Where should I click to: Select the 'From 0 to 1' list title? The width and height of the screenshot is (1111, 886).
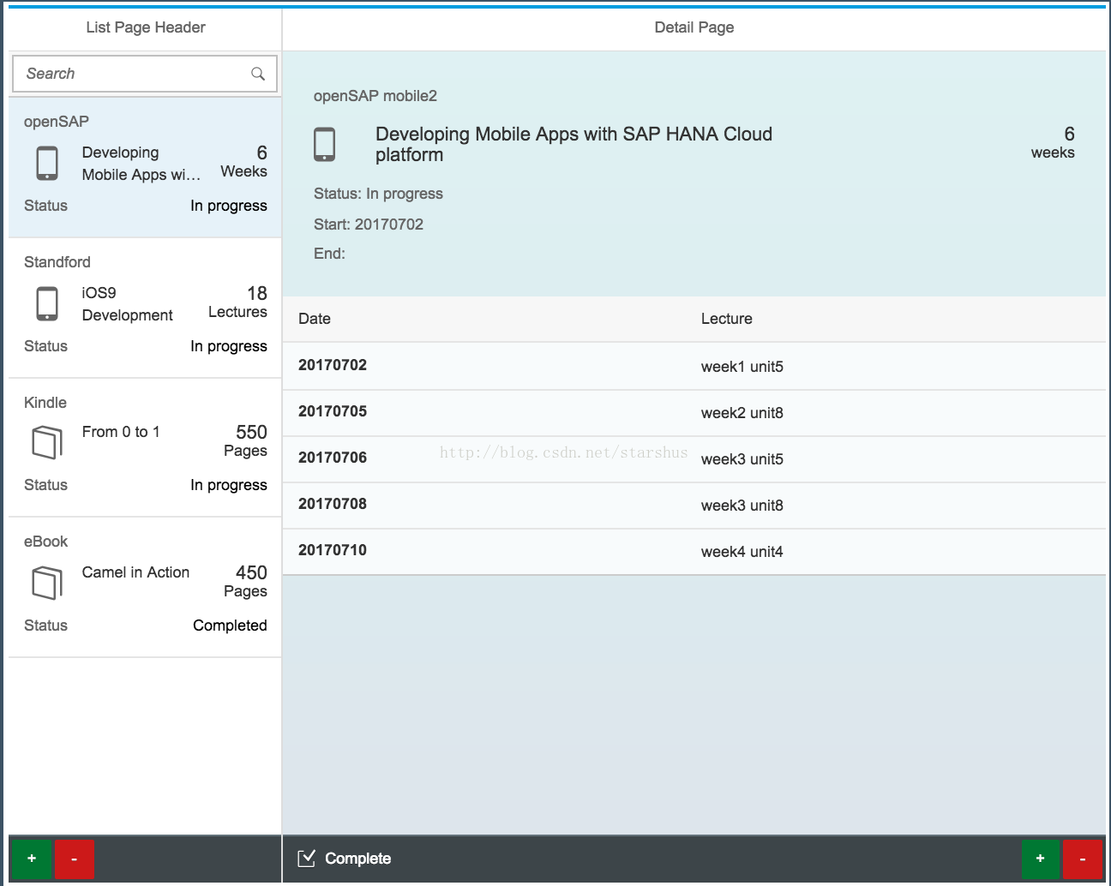point(121,432)
